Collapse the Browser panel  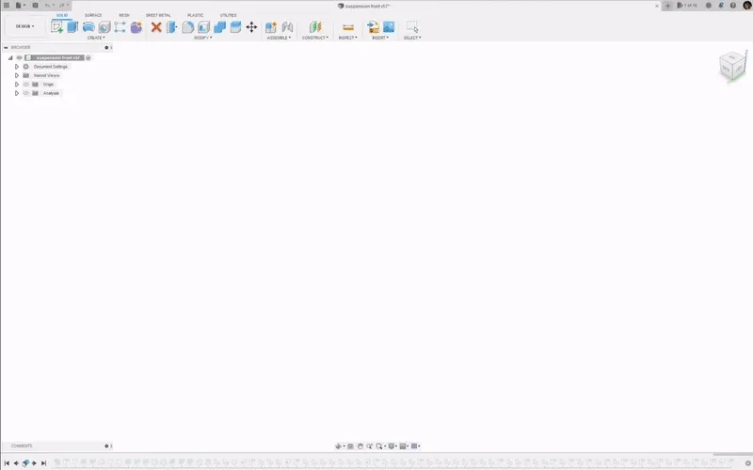[x=6, y=48]
